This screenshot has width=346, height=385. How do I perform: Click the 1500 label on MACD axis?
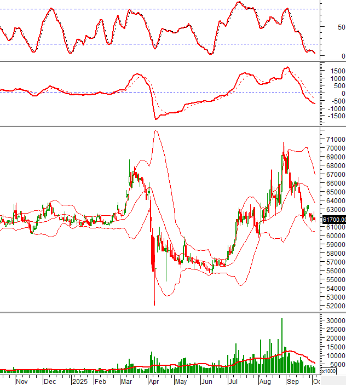(335, 71)
